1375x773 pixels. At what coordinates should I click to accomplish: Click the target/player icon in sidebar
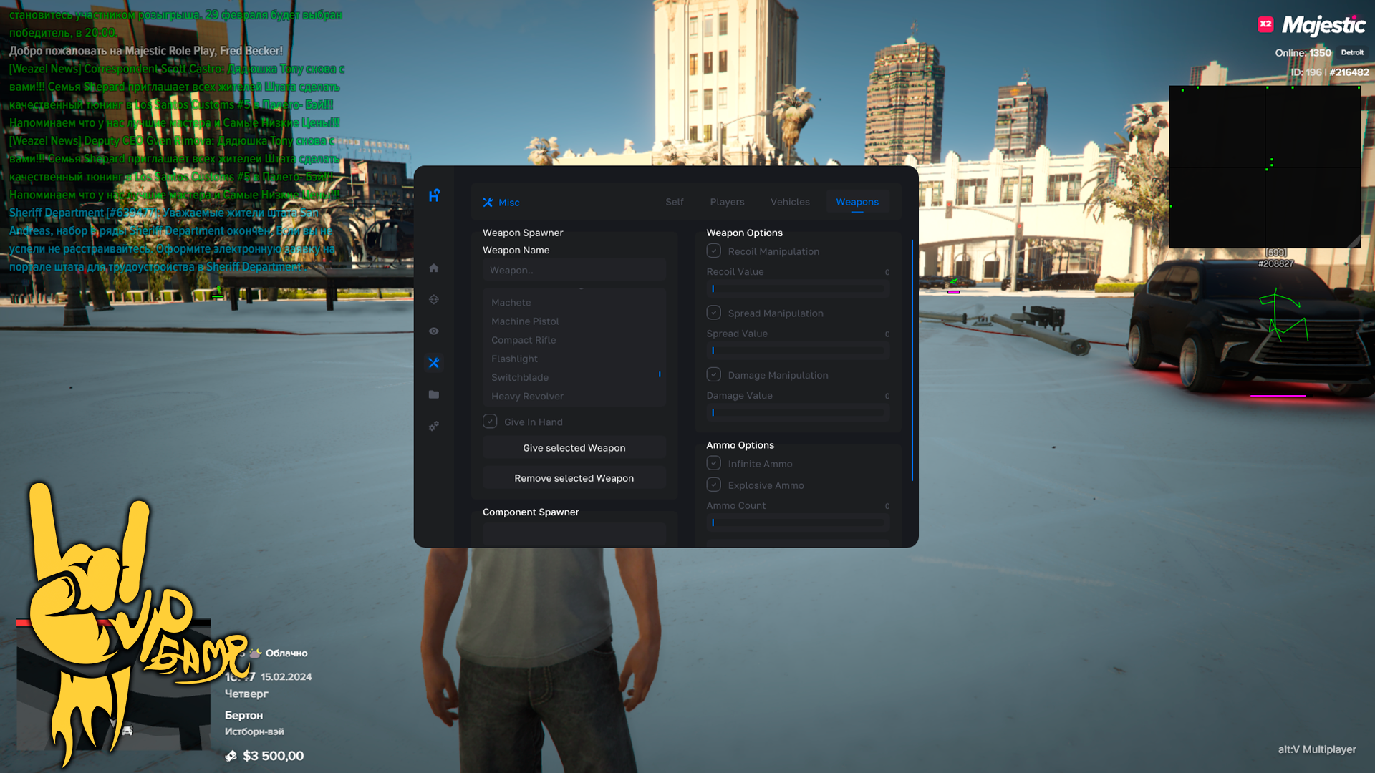pyautogui.click(x=433, y=299)
